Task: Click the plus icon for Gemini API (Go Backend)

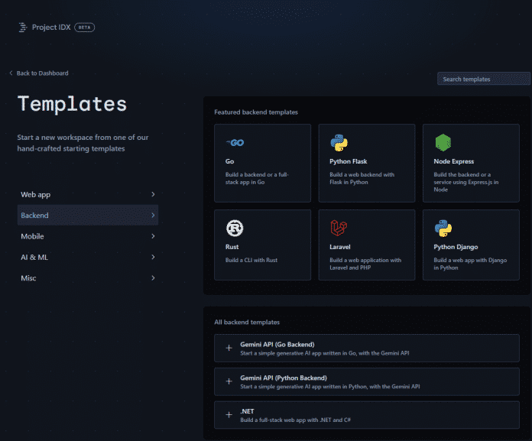Action: 229,348
